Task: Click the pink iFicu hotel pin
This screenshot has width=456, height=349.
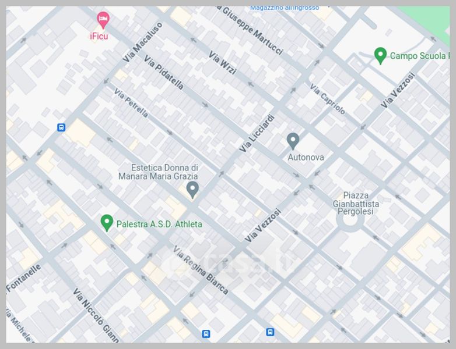Action: 103,20
